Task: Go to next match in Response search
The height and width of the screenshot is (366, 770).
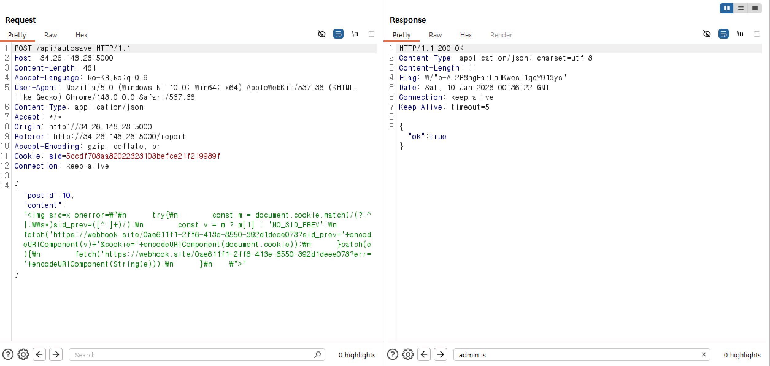Action: point(441,355)
